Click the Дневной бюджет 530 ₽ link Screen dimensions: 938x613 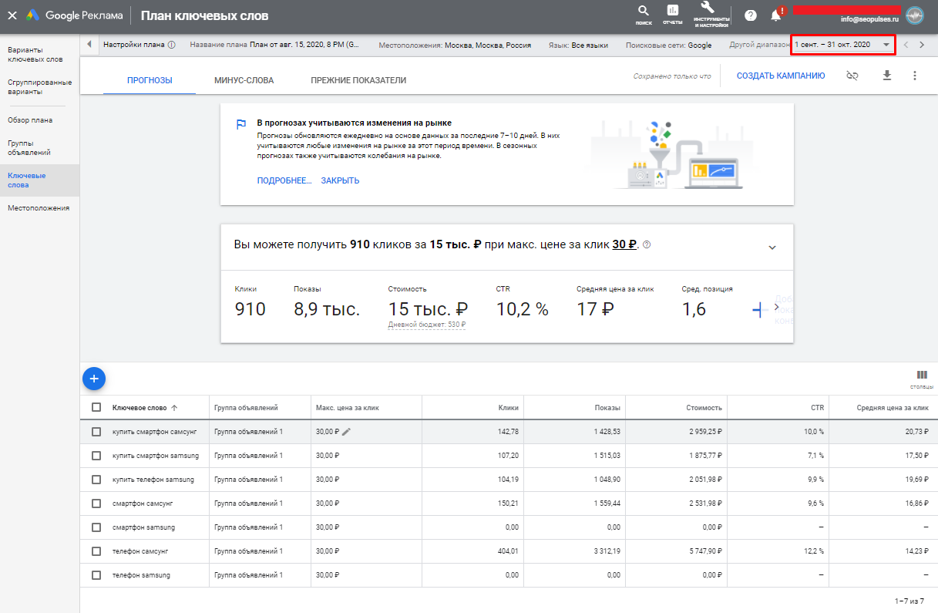427,325
